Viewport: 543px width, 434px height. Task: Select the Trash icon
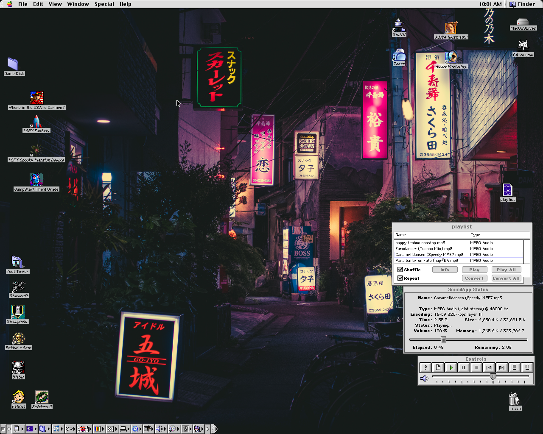[515, 401]
